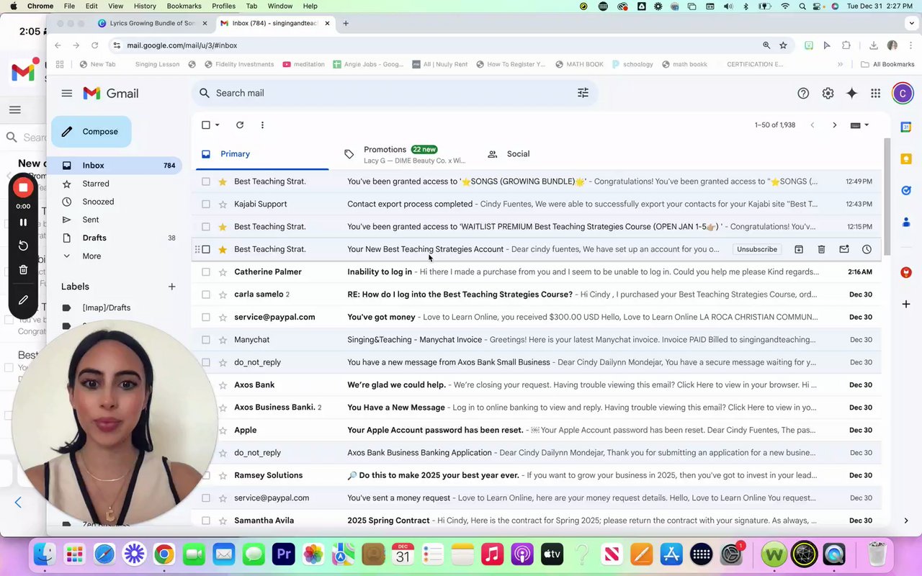Tick the select-all emails checkbox
The image size is (922, 576).
pos(206,125)
